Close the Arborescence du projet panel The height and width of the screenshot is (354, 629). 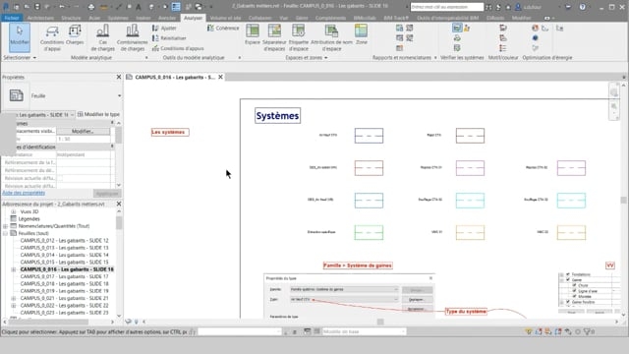119,204
